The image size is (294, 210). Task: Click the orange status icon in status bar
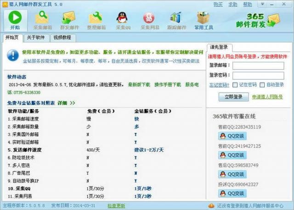click(x=211, y=206)
